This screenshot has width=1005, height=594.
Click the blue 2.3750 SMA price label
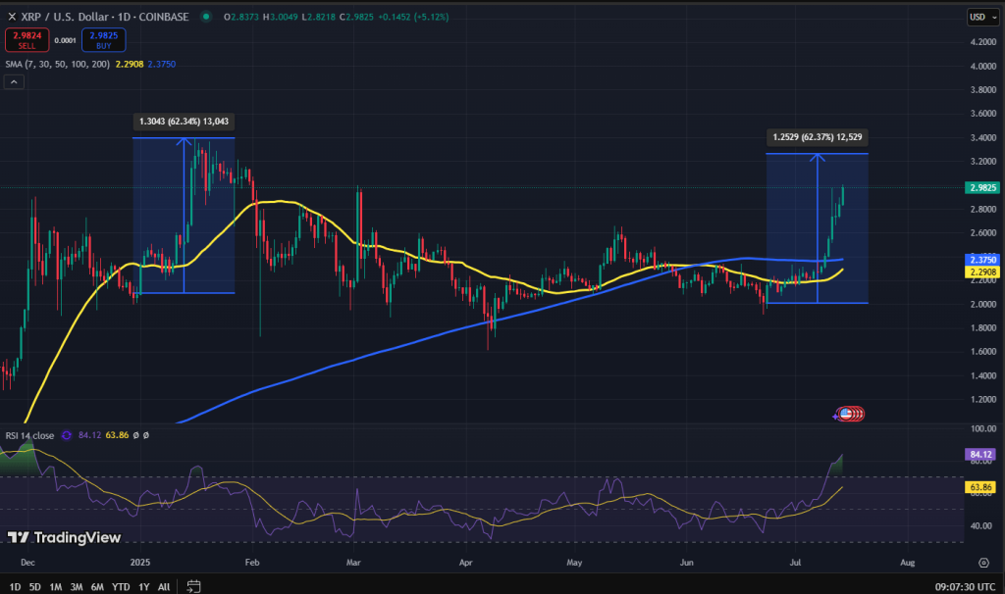982,259
